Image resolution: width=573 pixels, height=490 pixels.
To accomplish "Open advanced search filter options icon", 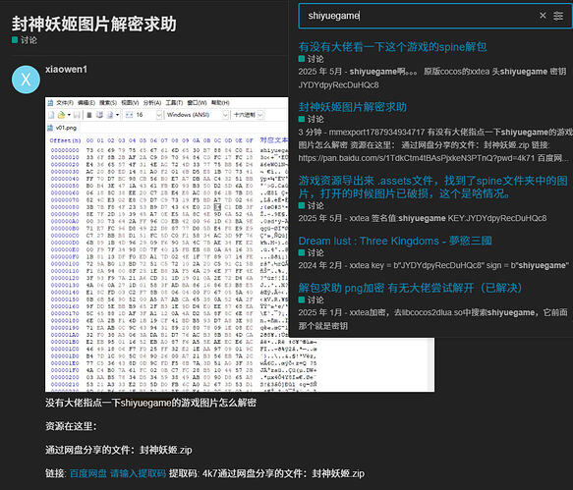I will pos(558,16).
